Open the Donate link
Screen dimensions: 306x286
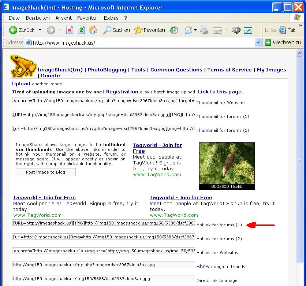(x=51, y=75)
